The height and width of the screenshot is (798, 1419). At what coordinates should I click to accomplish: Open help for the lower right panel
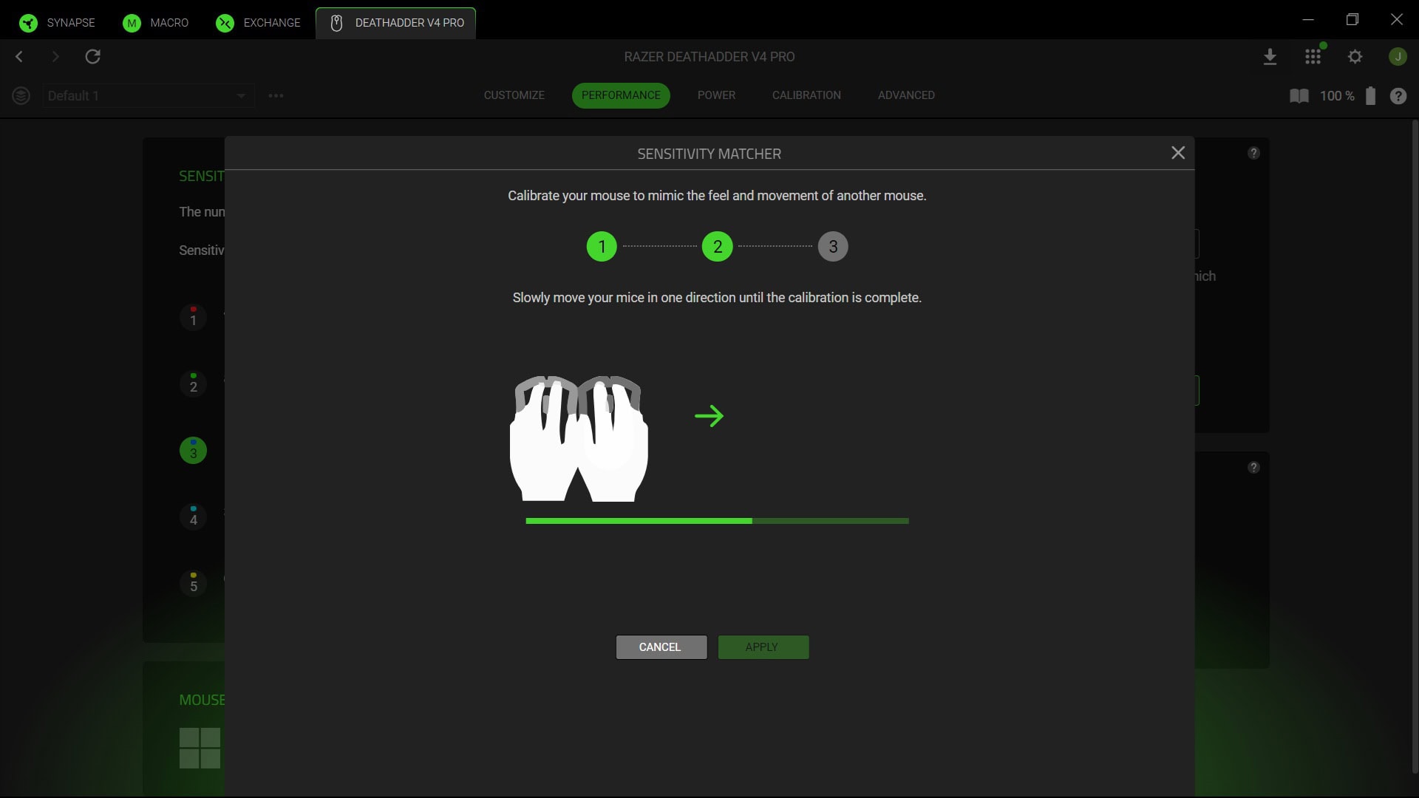[1253, 468]
